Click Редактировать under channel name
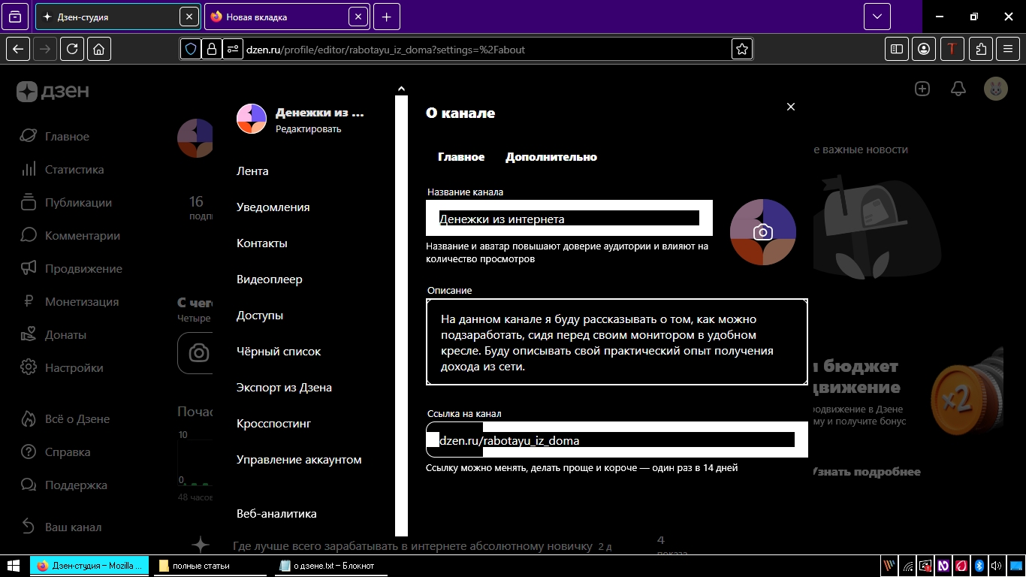Screen dimensions: 1026x577 click(309, 129)
